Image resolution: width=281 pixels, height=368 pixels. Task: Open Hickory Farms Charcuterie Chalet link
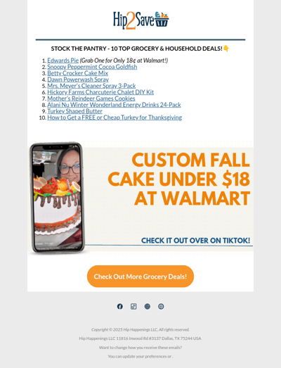click(x=100, y=92)
